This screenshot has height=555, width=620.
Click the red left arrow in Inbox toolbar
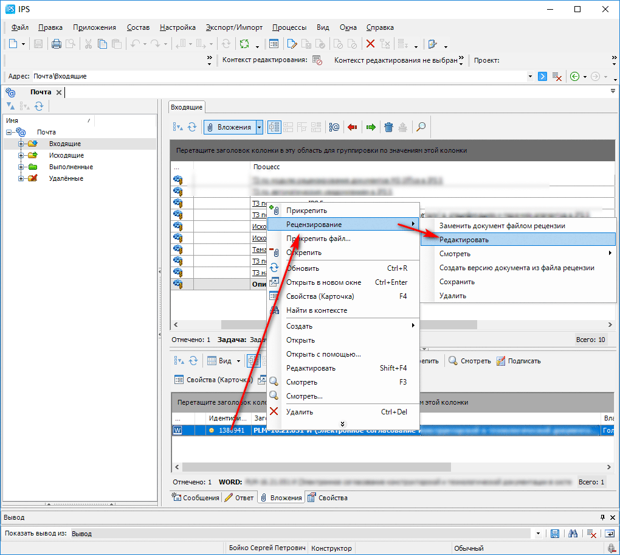[x=352, y=127]
